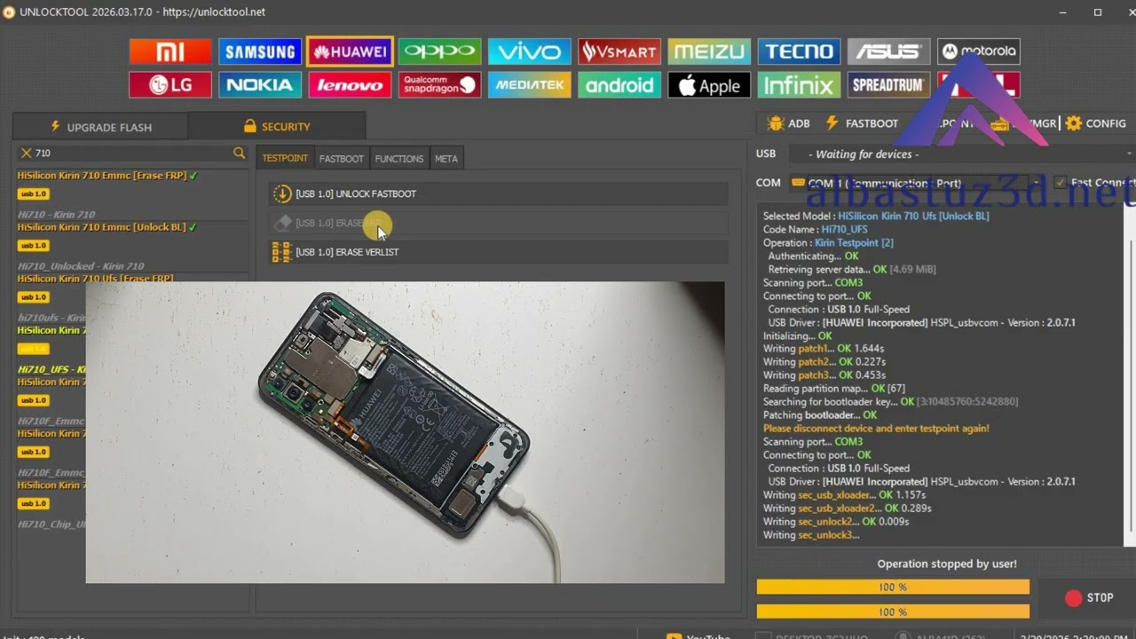Choose the Qualcomm Snapdragon logo
The width and height of the screenshot is (1136, 639).
click(439, 85)
